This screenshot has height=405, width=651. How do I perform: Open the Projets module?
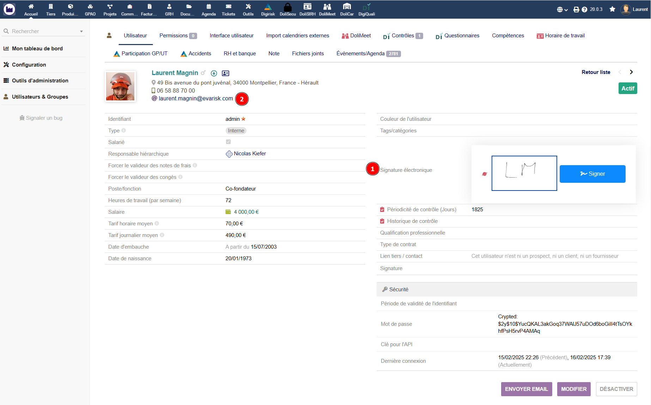pos(110,10)
